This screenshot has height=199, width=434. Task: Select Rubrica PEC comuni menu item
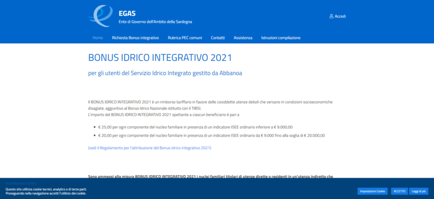(185, 38)
